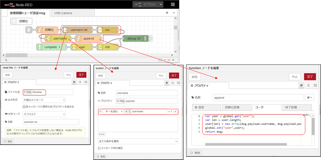This screenshot has width=321, height=160.
Task: Zoom in the flow canvas with plus
Action: click(173, 60)
